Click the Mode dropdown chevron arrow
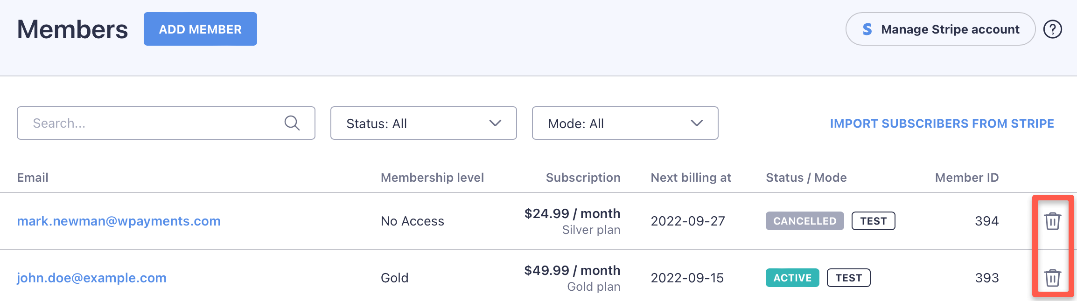This screenshot has width=1077, height=301. (697, 123)
